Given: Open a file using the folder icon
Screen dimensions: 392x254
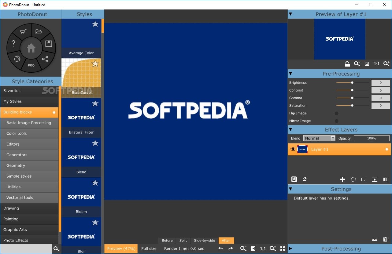Looking at the screenshot, I should click(x=39, y=31).
